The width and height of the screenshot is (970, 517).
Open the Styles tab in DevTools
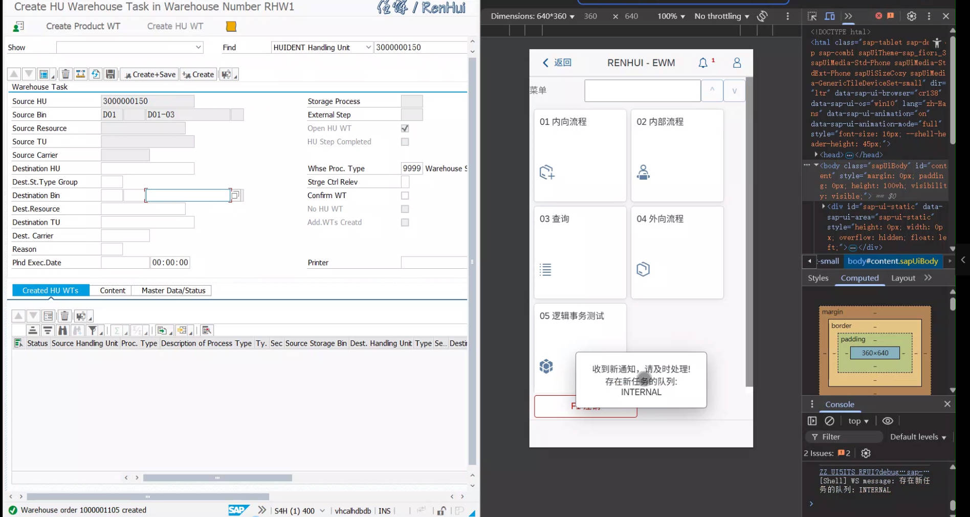tap(818, 278)
